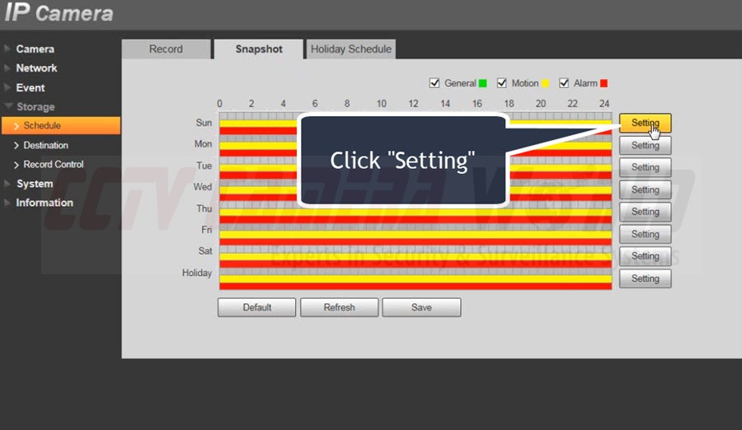Open Setting for the Holiday row

click(x=645, y=278)
